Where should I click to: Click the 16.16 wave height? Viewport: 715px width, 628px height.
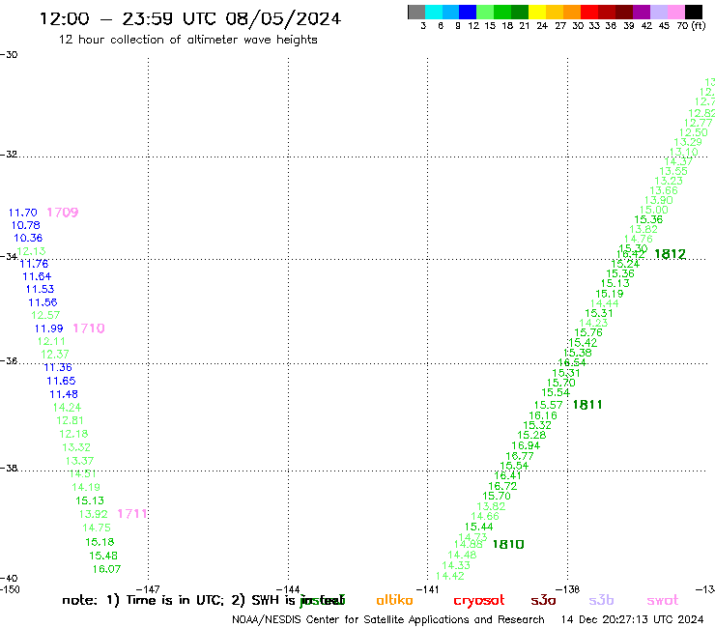tap(543, 415)
